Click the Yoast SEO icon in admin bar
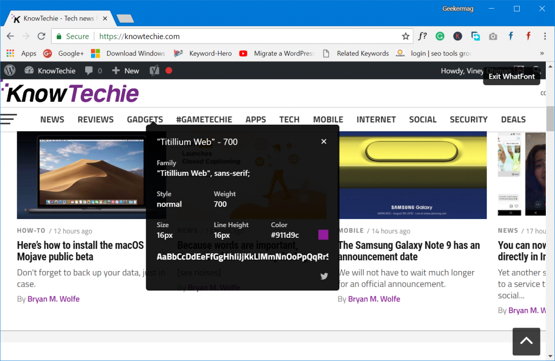The image size is (555, 361). tap(154, 70)
